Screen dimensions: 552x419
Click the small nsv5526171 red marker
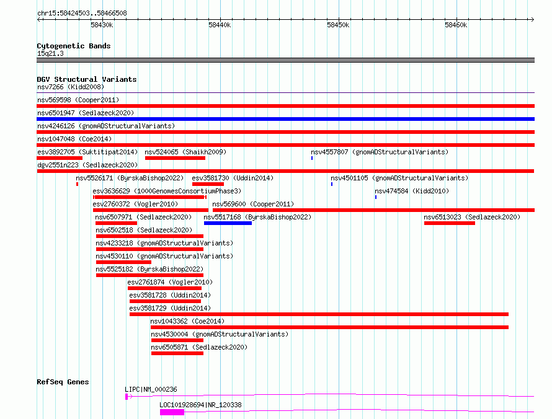77,184
